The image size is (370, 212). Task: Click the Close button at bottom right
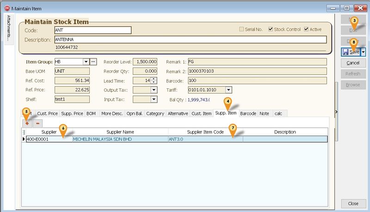pos(353,204)
